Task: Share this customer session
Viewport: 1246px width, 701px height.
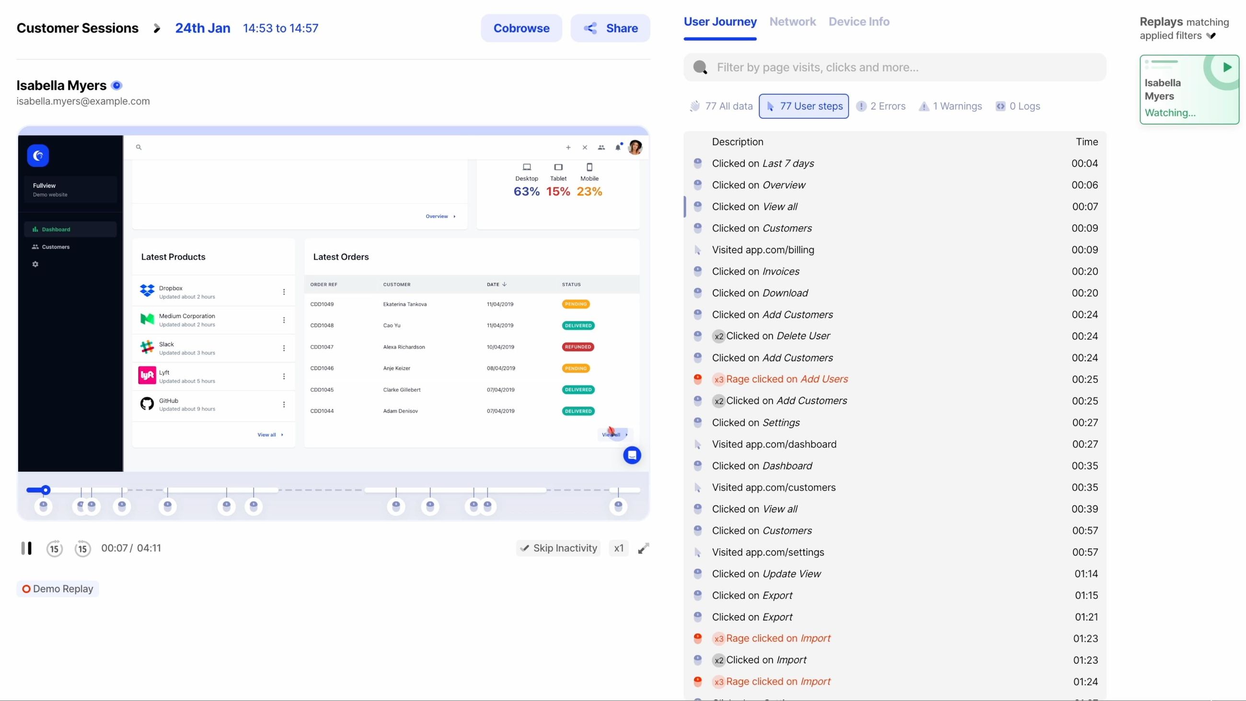Action: click(x=611, y=28)
